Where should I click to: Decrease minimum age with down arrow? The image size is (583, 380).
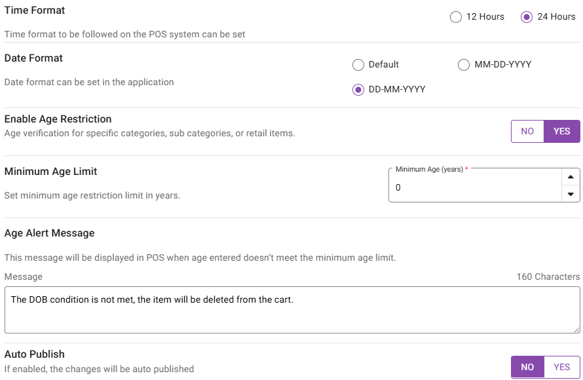point(571,194)
